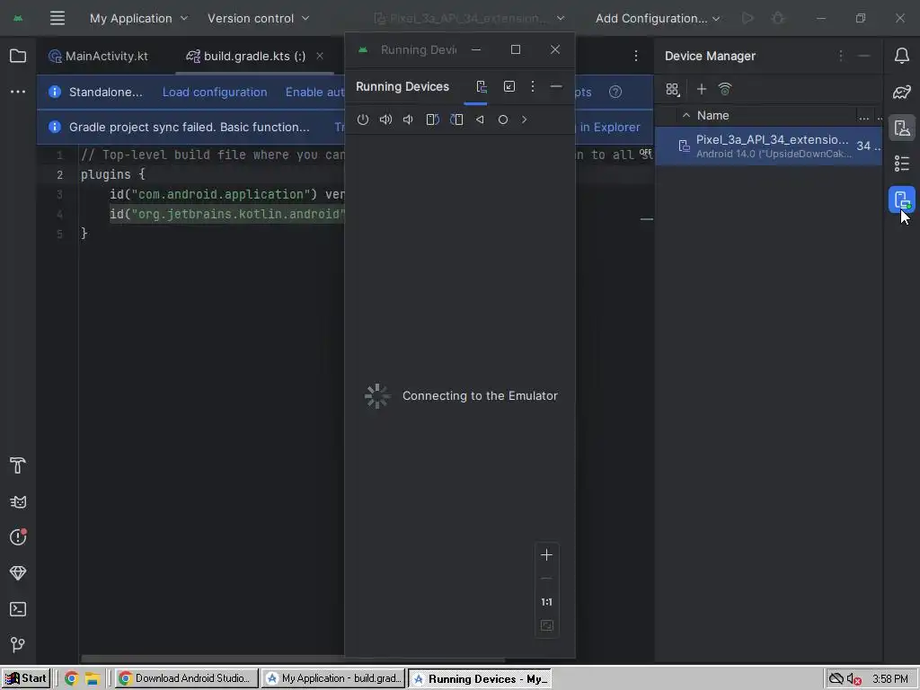Rotate the emulator left
Image resolution: width=920 pixels, height=690 pixels.
point(432,119)
